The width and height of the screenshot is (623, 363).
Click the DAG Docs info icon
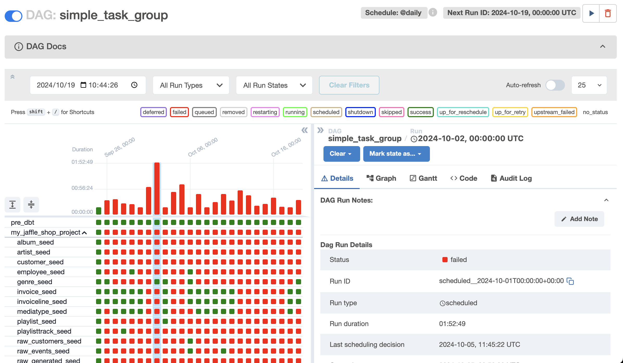tap(18, 47)
